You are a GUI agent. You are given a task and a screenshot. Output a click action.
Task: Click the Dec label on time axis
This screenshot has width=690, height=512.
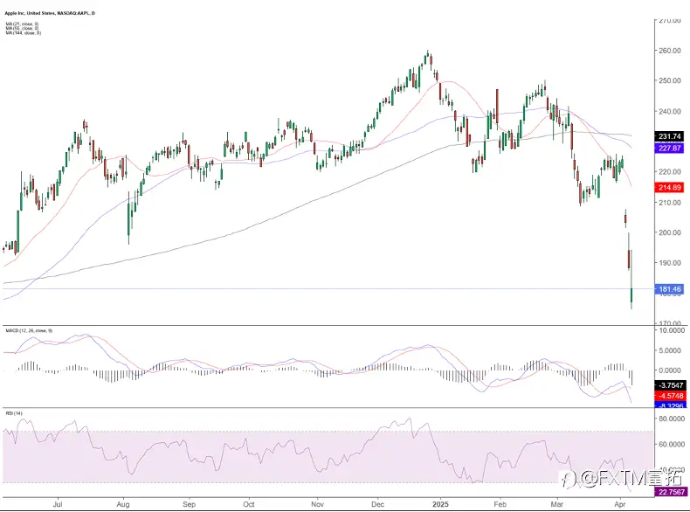(x=377, y=504)
